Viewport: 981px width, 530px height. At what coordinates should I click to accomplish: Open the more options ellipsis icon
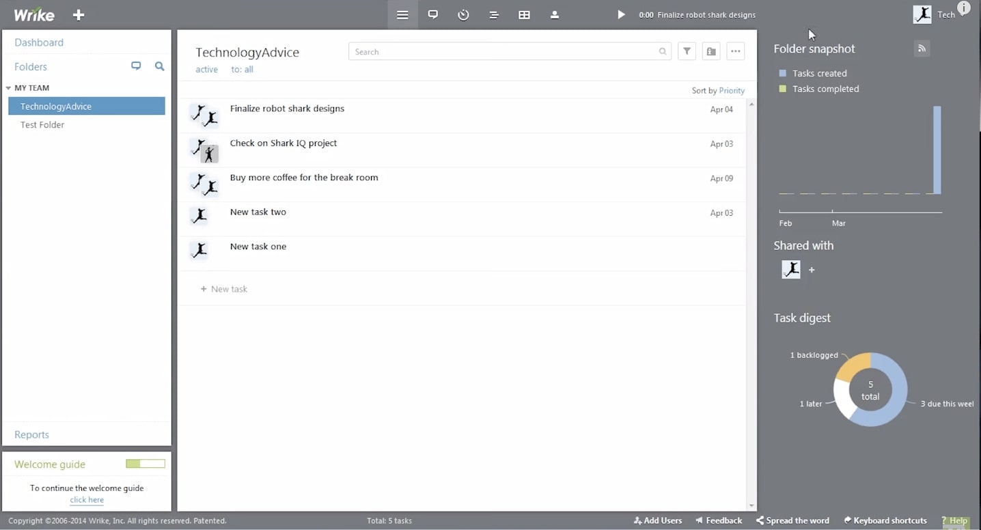coord(735,51)
